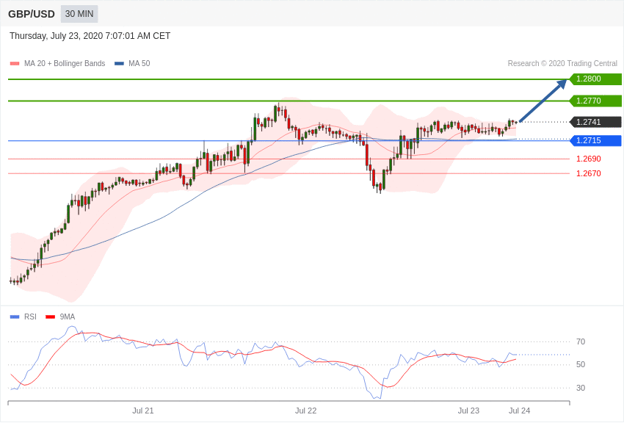624x423 pixels.
Task: Click the date 'Thursday, July 23, 2020 7:07:01 AM CET'
Action: 90,36
